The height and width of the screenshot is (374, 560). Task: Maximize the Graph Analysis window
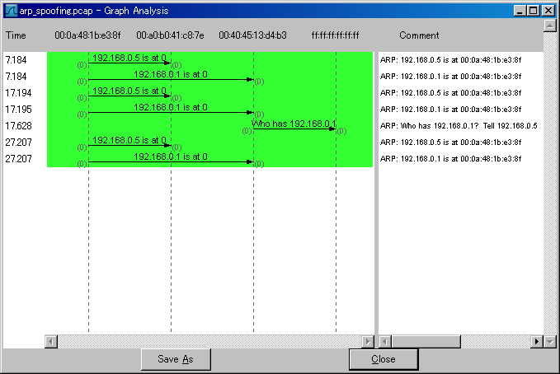(534, 11)
